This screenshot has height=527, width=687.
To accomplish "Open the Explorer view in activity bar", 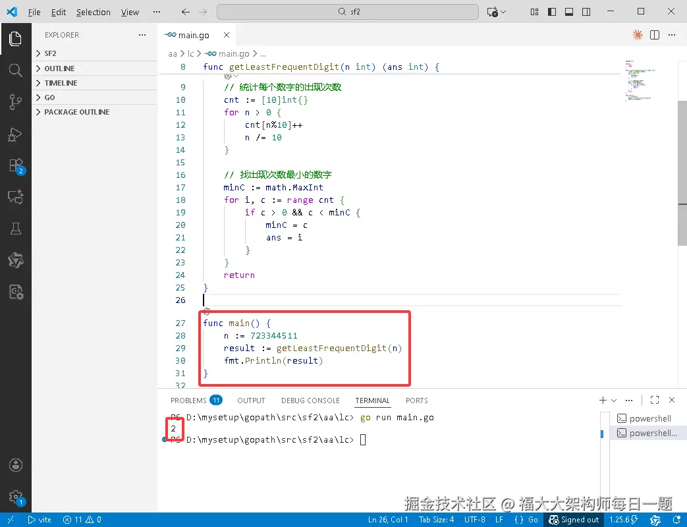I will pyautogui.click(x=15, y=39).
